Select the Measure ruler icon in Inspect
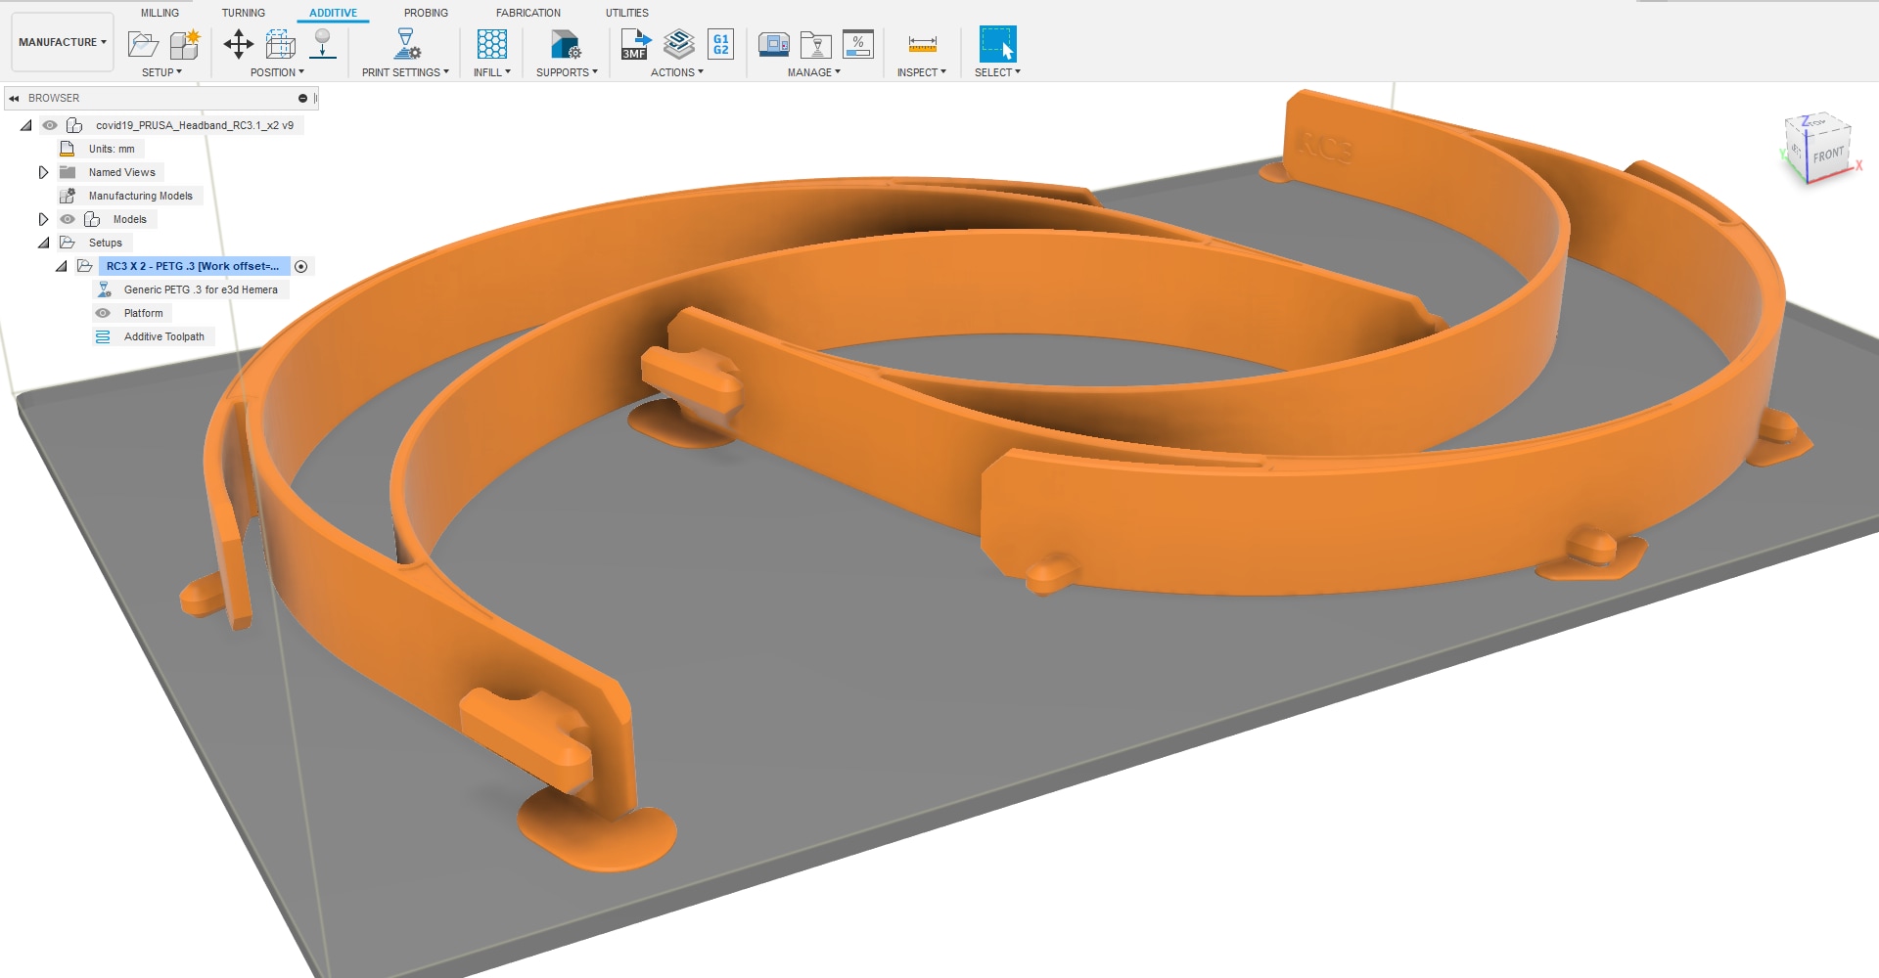 [922, 44]
